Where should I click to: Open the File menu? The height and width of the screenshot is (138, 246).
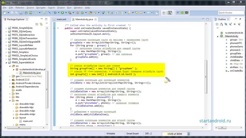click(5, 8)
